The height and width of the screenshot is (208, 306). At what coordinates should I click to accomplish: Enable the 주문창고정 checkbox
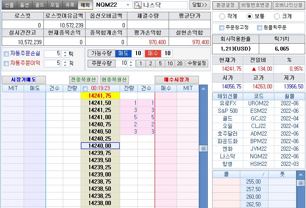[222, 28]
